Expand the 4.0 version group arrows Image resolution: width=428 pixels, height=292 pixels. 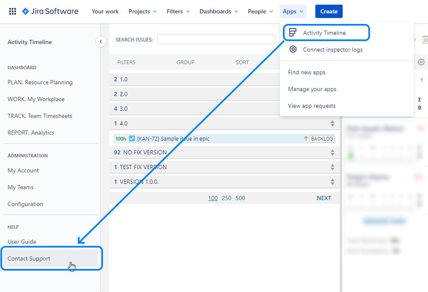click(332, 124)
